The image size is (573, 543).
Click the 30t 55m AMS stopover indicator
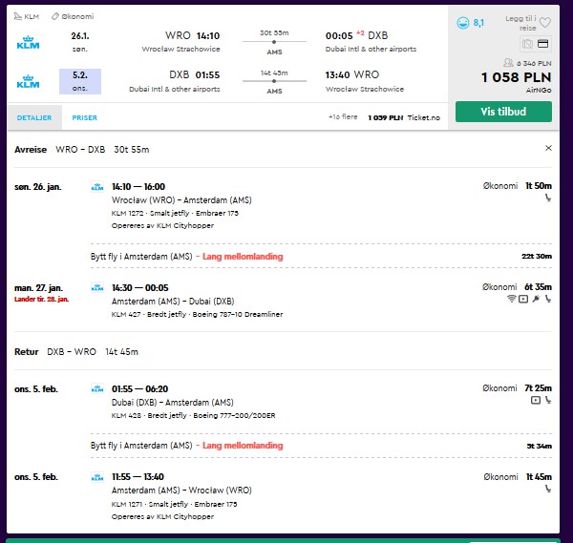(x=274, y=42)
